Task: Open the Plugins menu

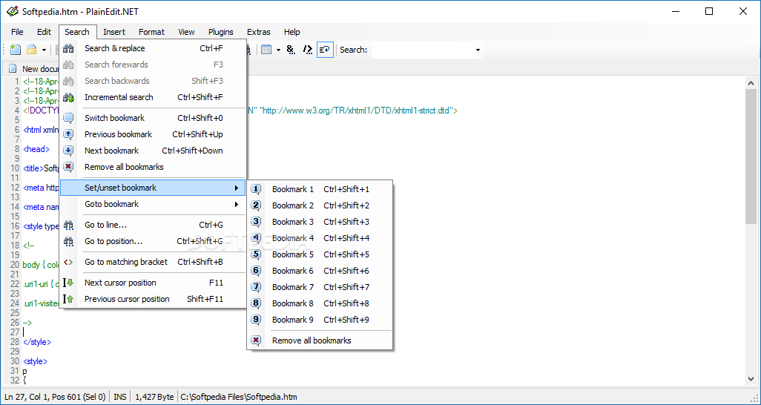Action: point(221,32)
